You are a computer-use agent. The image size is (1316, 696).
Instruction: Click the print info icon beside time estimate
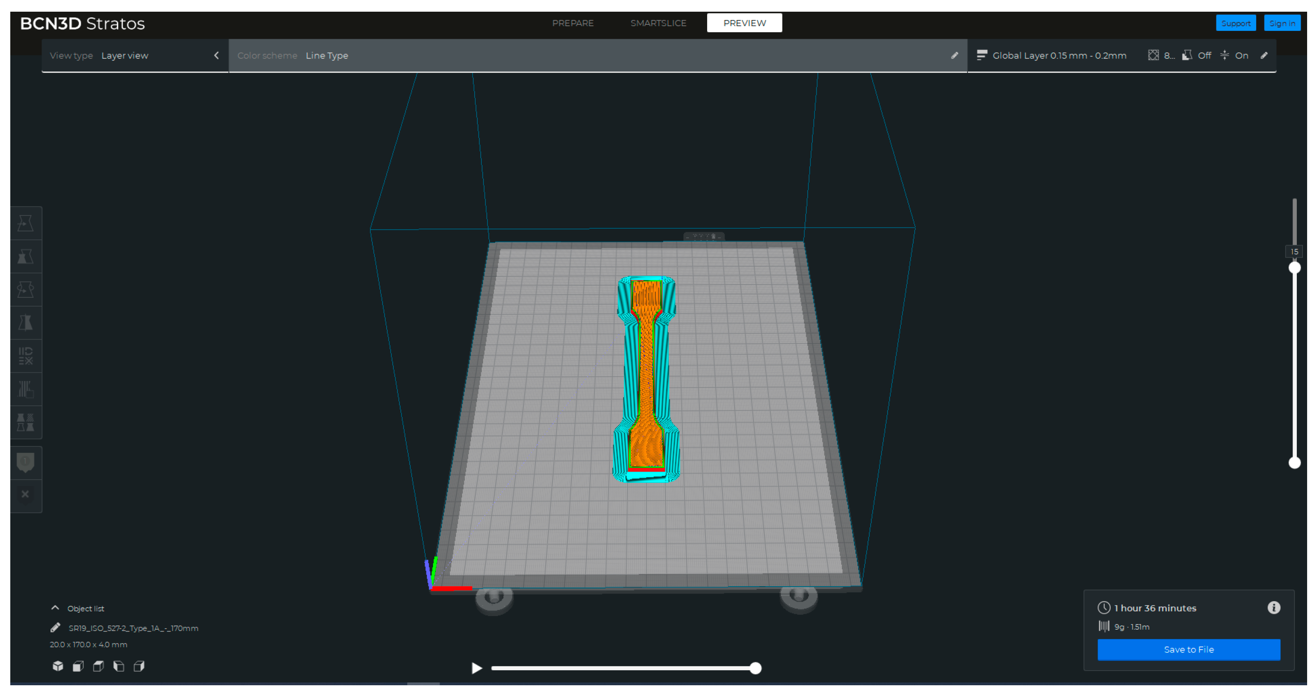[1273, 608]
